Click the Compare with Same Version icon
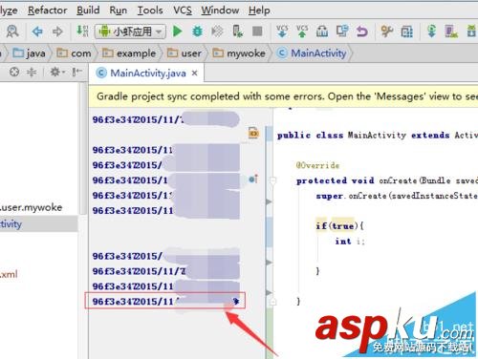The image size is (478, 359). click(x=342, y=32)
